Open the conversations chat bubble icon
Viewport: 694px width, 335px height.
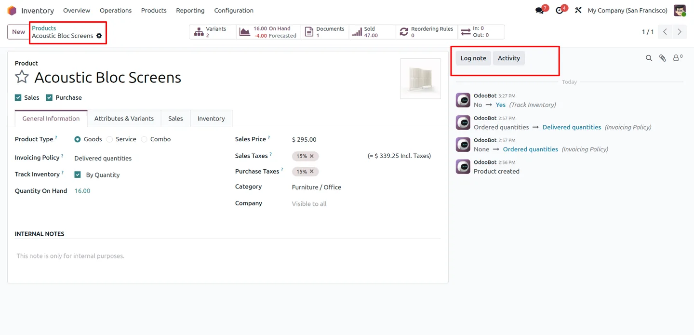[540, 11]
